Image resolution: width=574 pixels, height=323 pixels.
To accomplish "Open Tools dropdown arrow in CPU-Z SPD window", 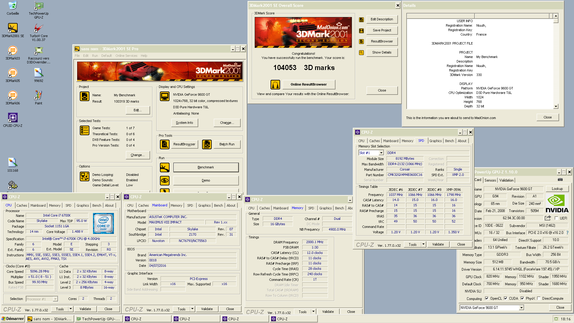I will click(x=423, y=244).
